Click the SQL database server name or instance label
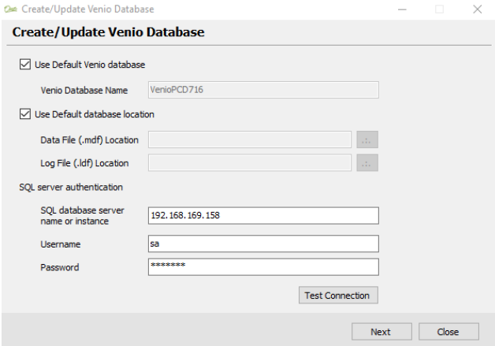495x346 pixels. coord(83,216)
